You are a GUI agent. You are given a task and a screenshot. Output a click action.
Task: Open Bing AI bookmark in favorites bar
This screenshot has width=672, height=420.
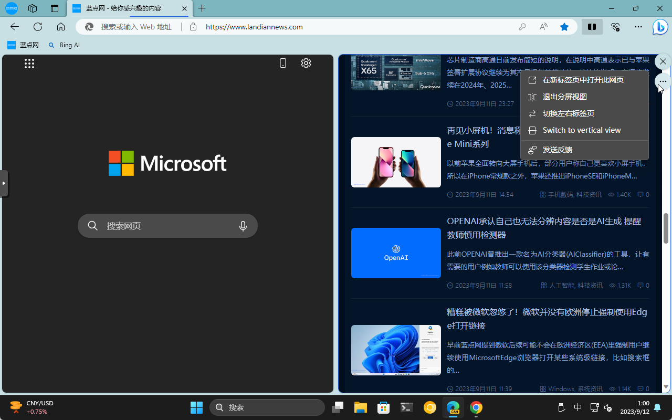pos(64,45)
